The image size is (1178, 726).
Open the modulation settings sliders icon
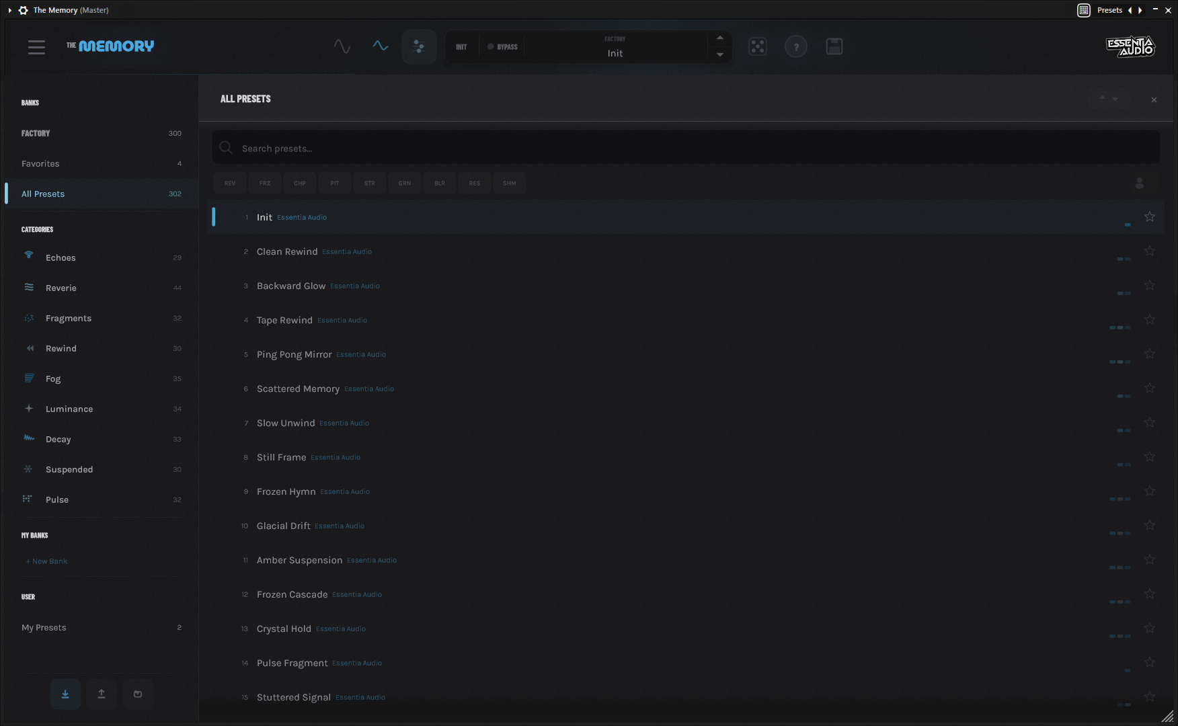[x=419, y=46]
